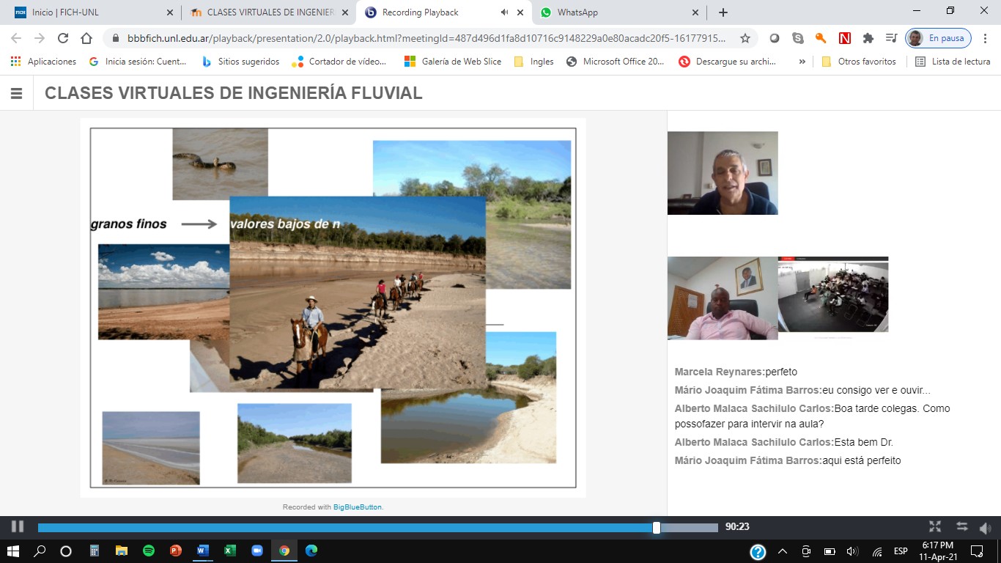Open the hamburger sidebar menu

coord(16,93)
